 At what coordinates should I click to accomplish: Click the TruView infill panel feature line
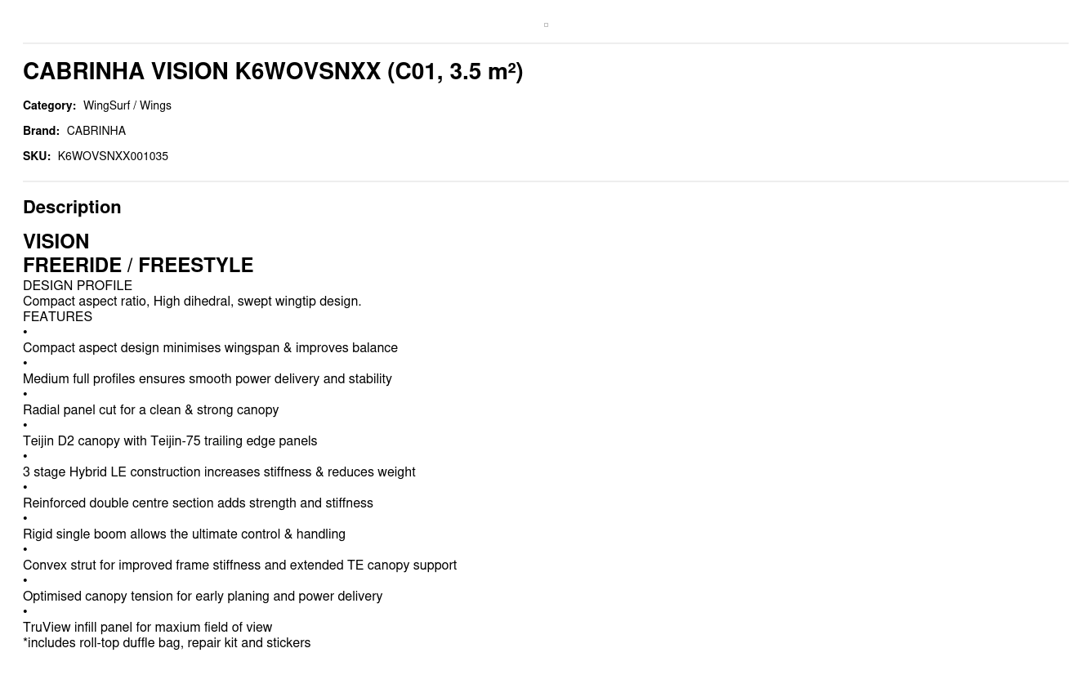click(147, 628)
